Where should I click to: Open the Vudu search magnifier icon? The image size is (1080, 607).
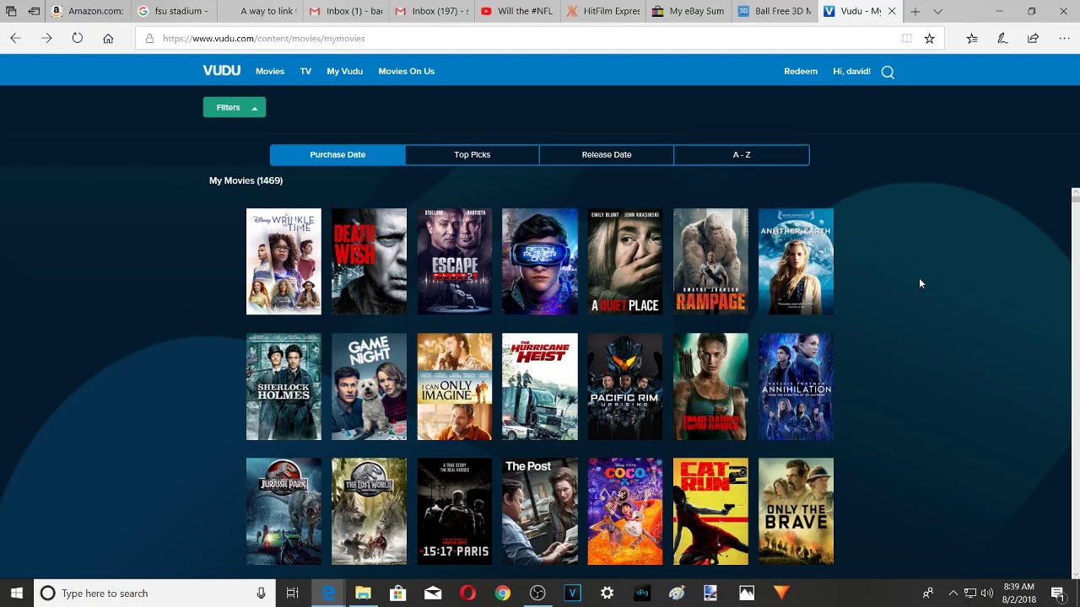click(x=888, y=72)
